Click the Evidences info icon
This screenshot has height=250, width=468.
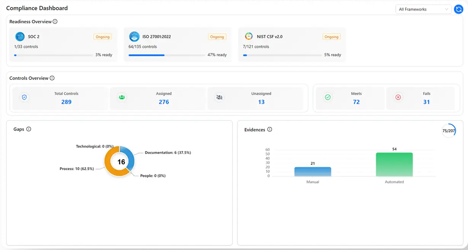pyautogui.click(x=270, y=130)
